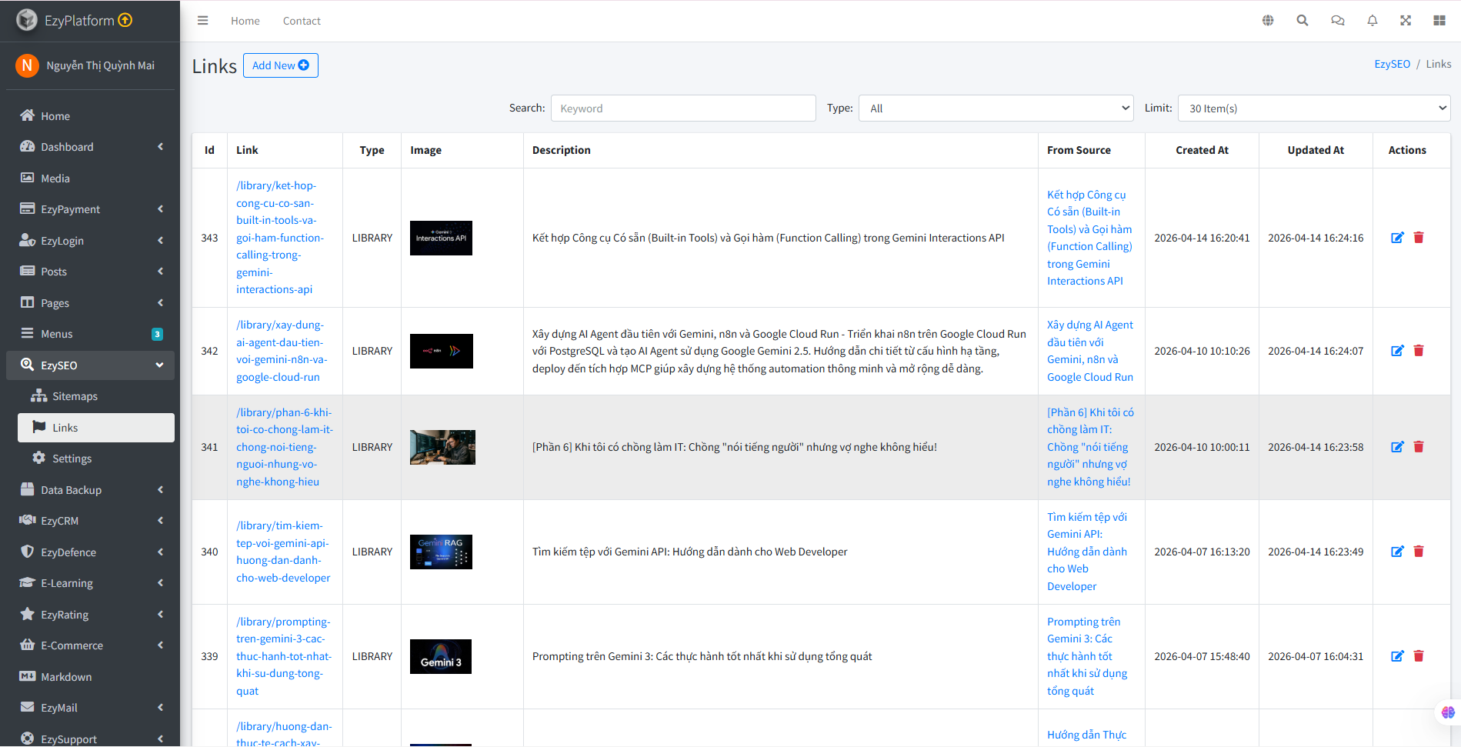Open EzySEO Settings via the gear icon
Screen dimensions: 1461x747
(x=39, y=458)
